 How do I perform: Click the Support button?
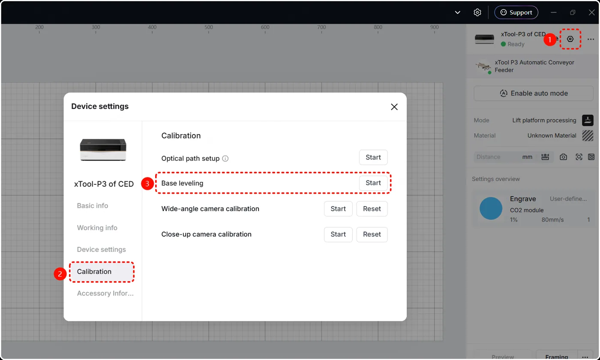tap(516, 12)
